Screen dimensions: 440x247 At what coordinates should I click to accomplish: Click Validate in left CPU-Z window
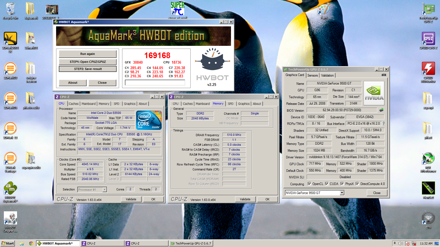click(131, 199)
